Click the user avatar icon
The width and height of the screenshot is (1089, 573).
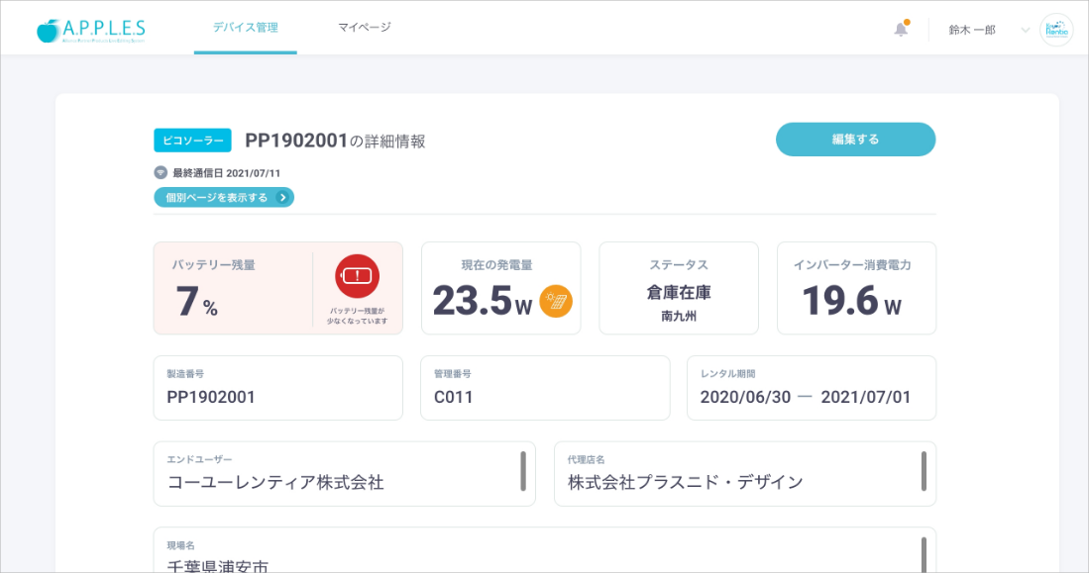pos(1056,30)
